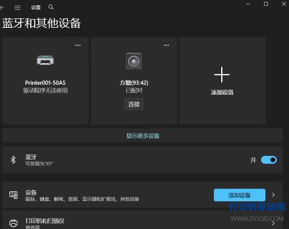This screenshot has width=289, height=229.
Task: Click the 添加设备 card label
Action: click(222, 92)
